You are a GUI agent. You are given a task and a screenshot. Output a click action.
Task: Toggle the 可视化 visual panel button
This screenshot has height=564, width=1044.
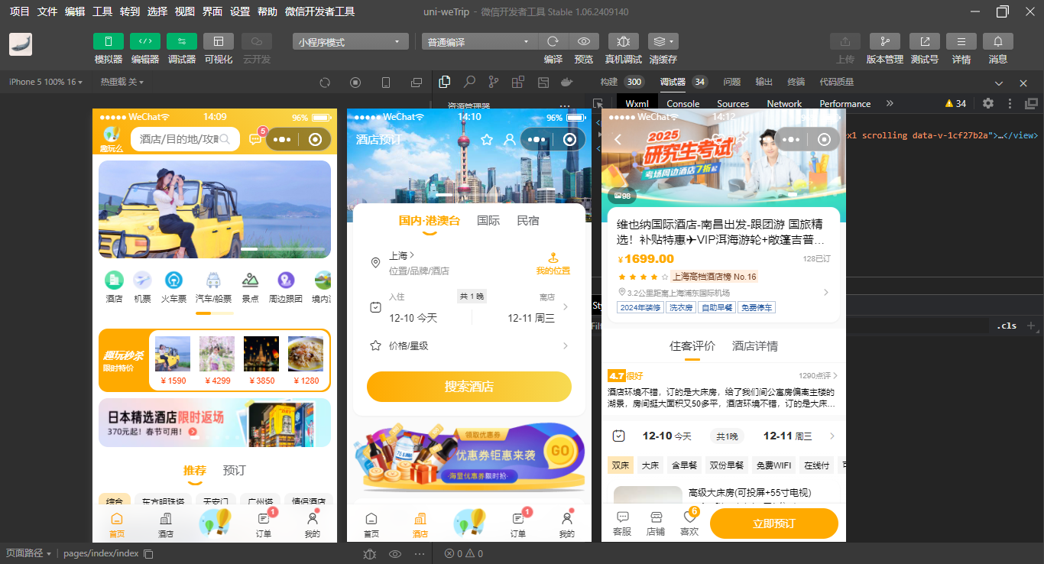219,42
